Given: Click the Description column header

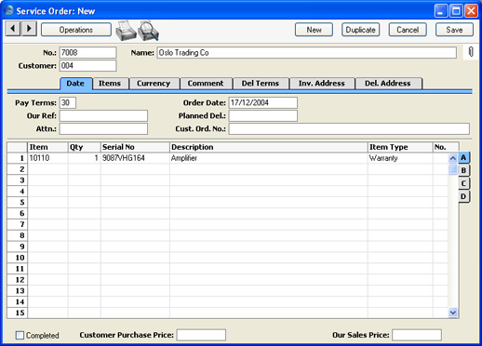Looking at the screenshot, I should 269,147.
